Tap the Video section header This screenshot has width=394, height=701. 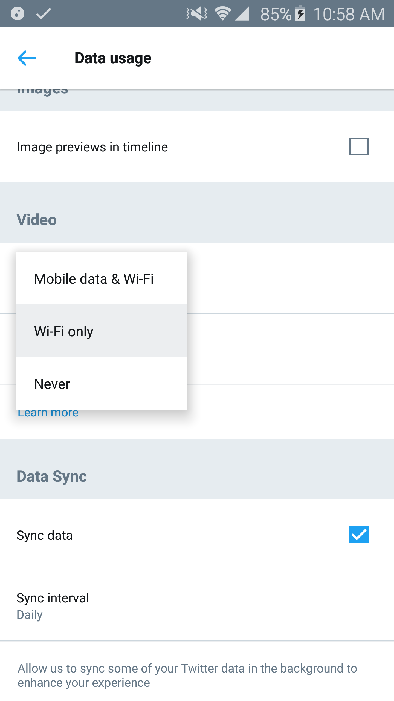pyautogui.click(x=37, y=220)
